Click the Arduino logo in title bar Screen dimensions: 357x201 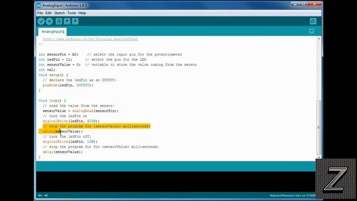pos(38,5)
